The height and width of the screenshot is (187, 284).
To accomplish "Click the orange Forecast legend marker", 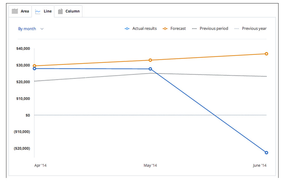I will 165,29.
